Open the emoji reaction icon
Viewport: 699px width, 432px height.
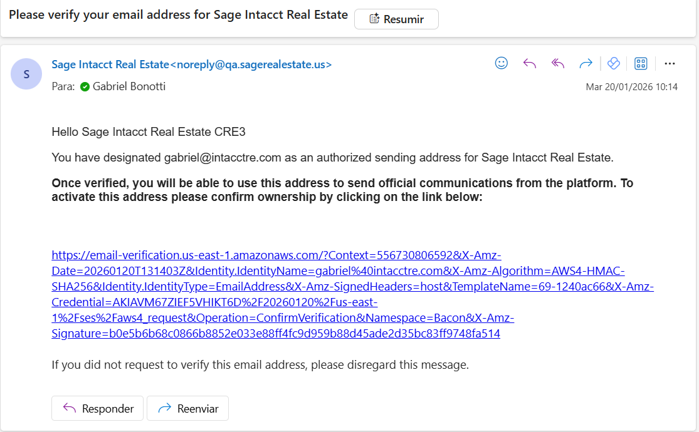coord(502,63)
